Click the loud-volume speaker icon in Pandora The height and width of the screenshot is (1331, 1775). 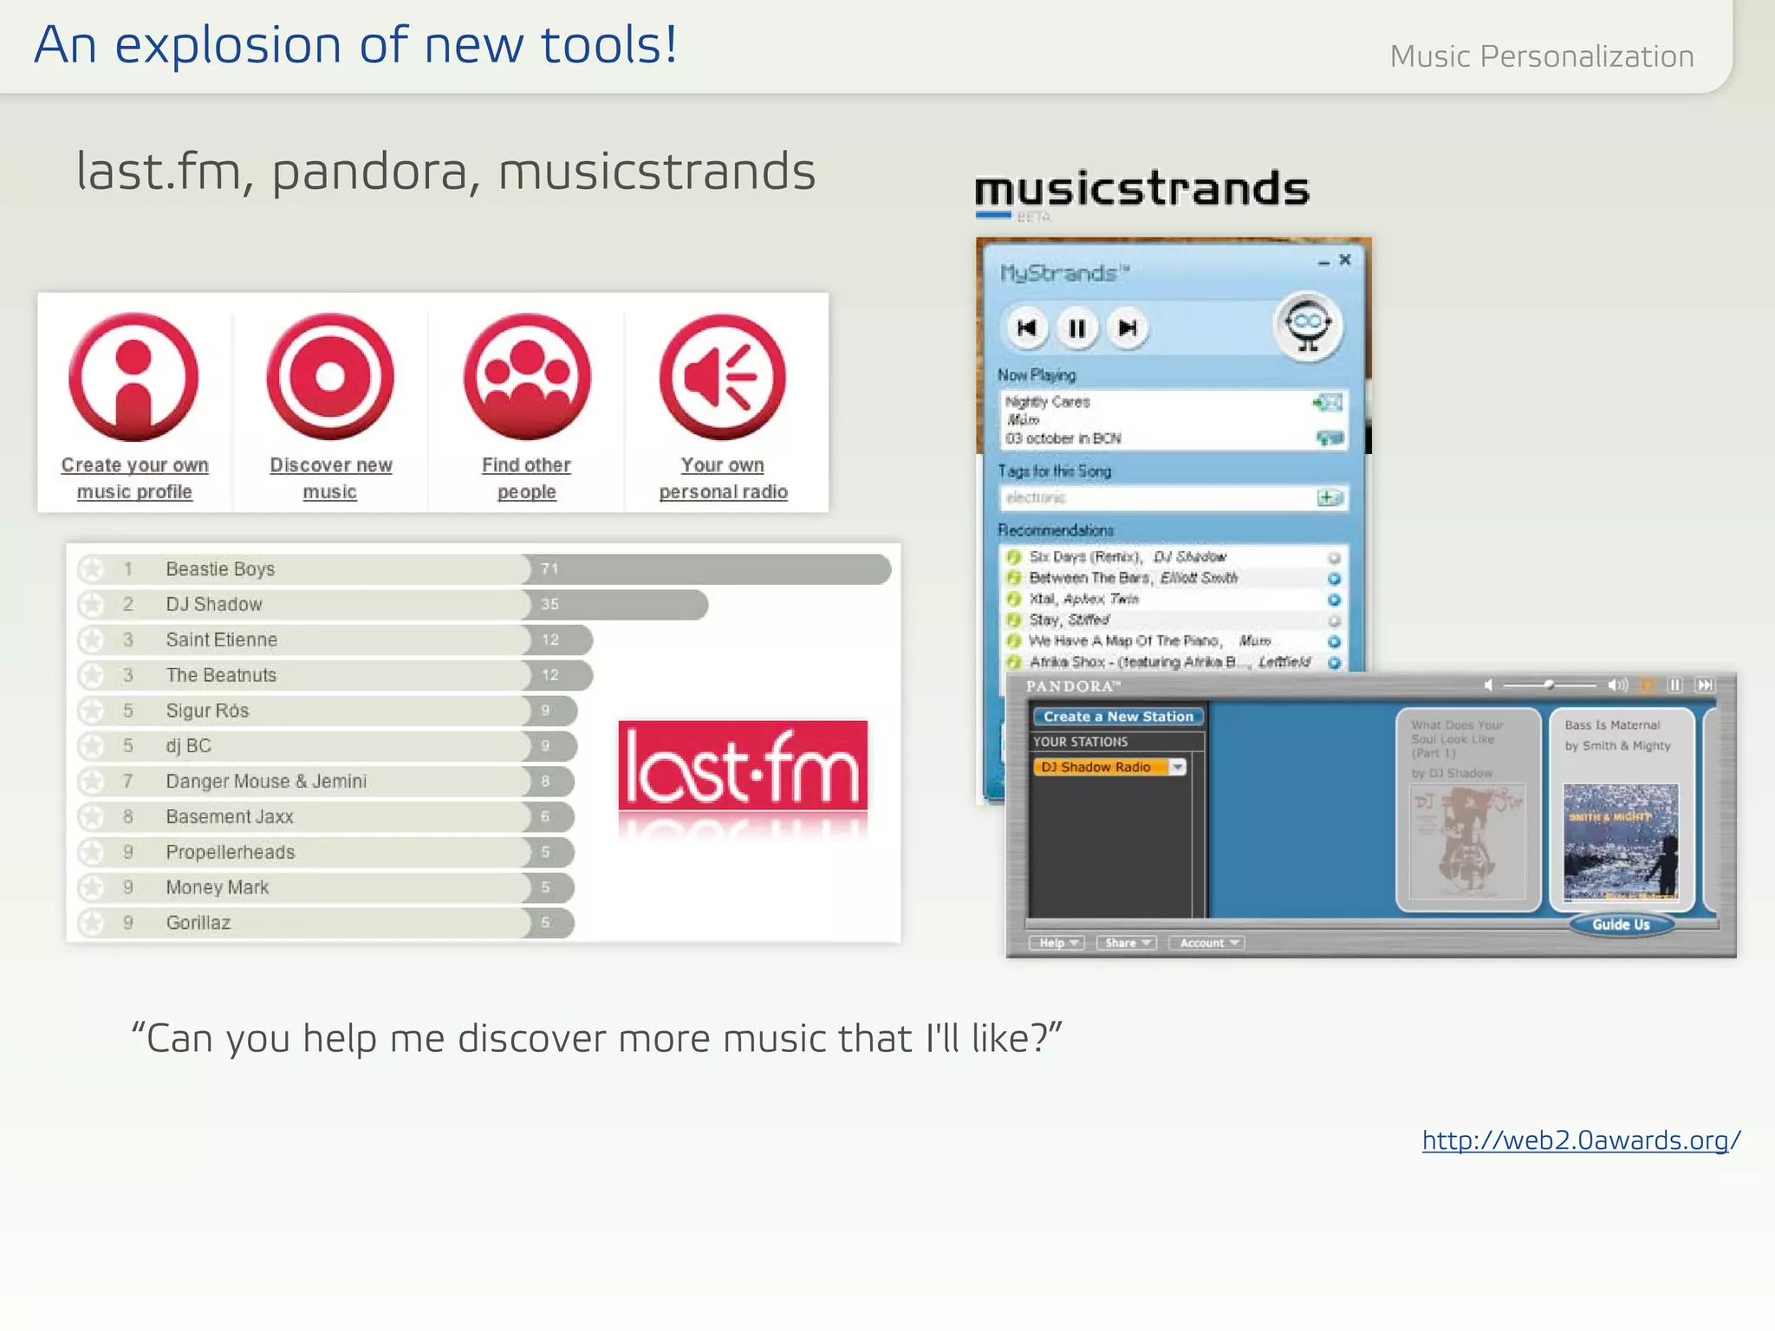pyautogui.click(x=1617, y=685)
